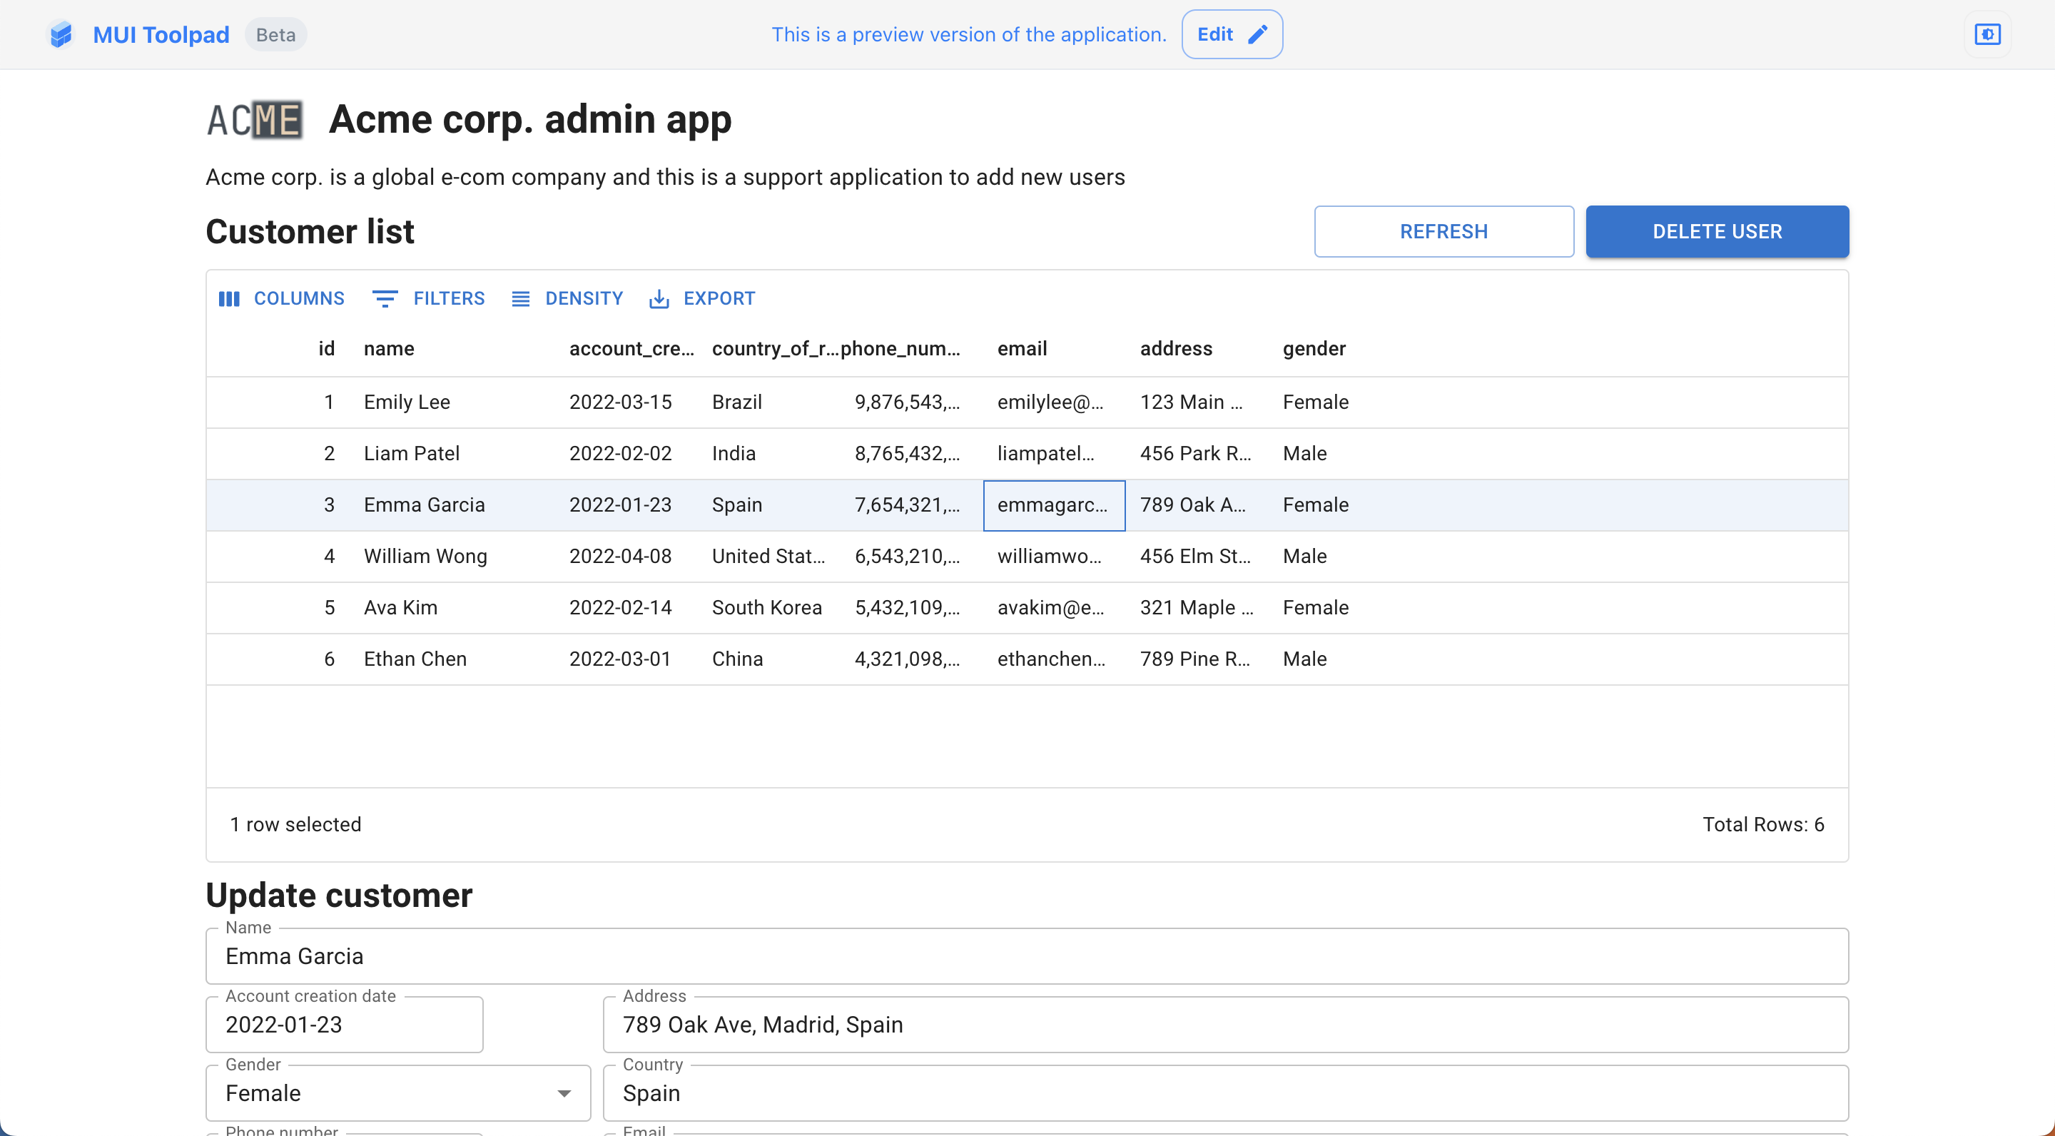Viewport: 2055px width, 1136px height.
Task: Click into the Name input field
Action: coord(1026,955)
